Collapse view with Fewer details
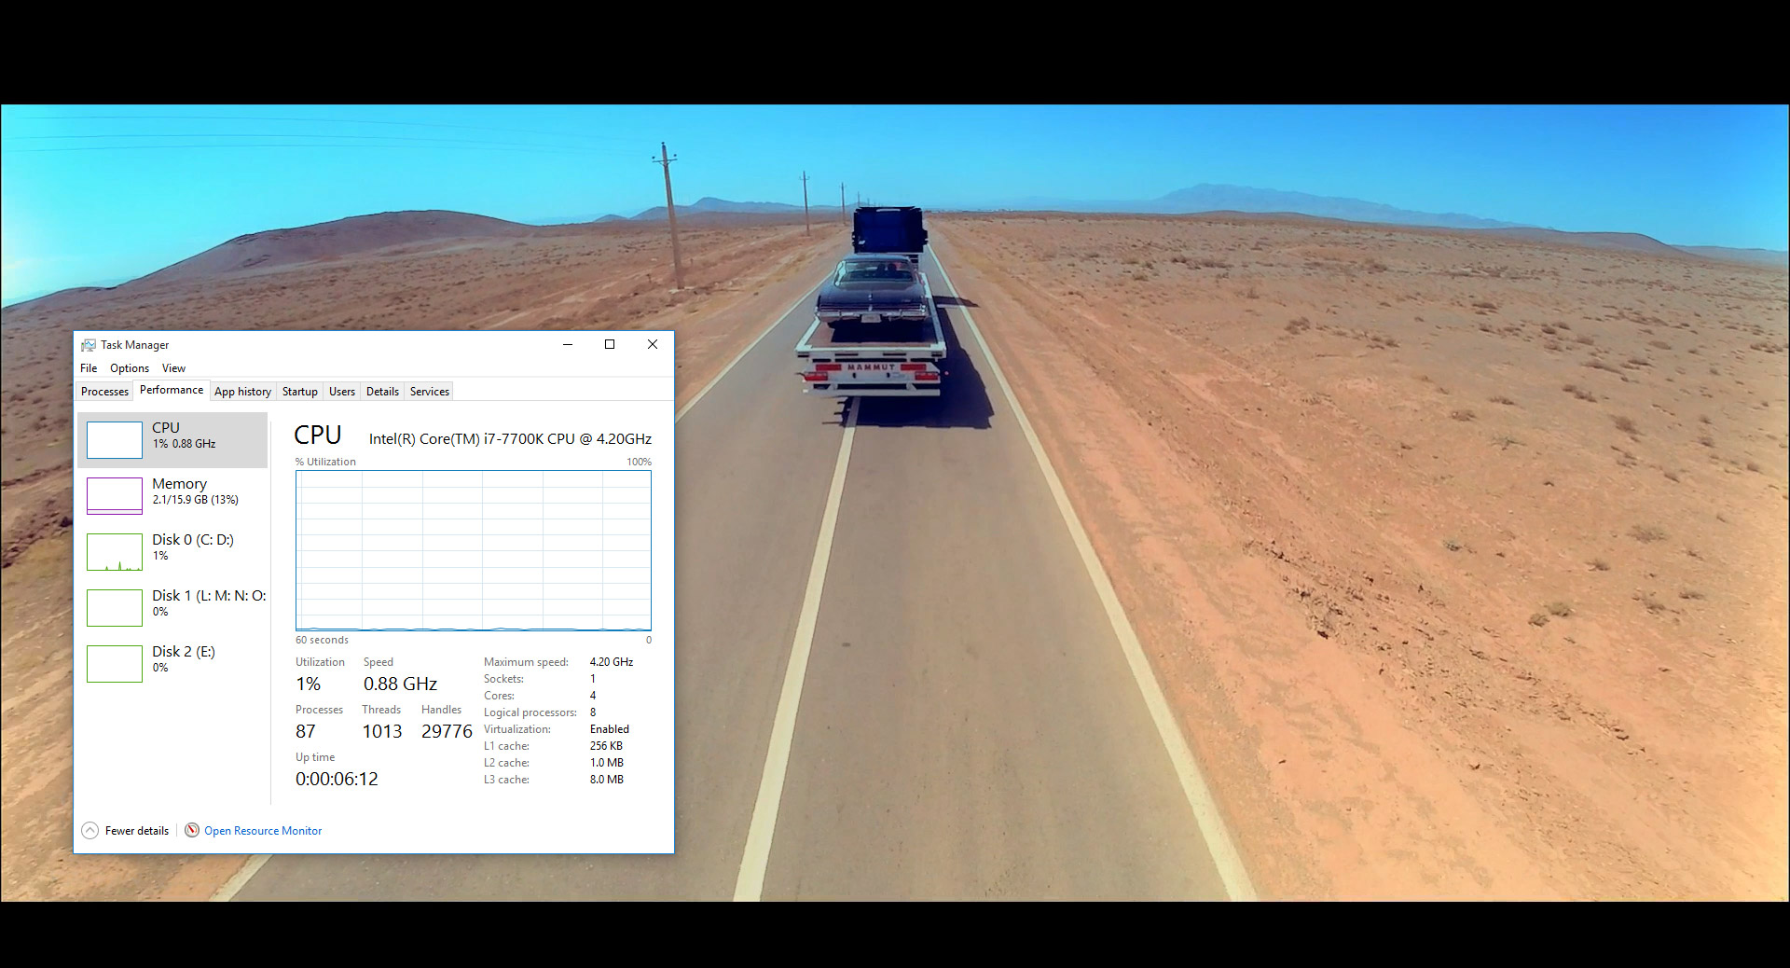The height and width of the screenshot is (968, 1790). pyautogui.click(x=137, y=831)
